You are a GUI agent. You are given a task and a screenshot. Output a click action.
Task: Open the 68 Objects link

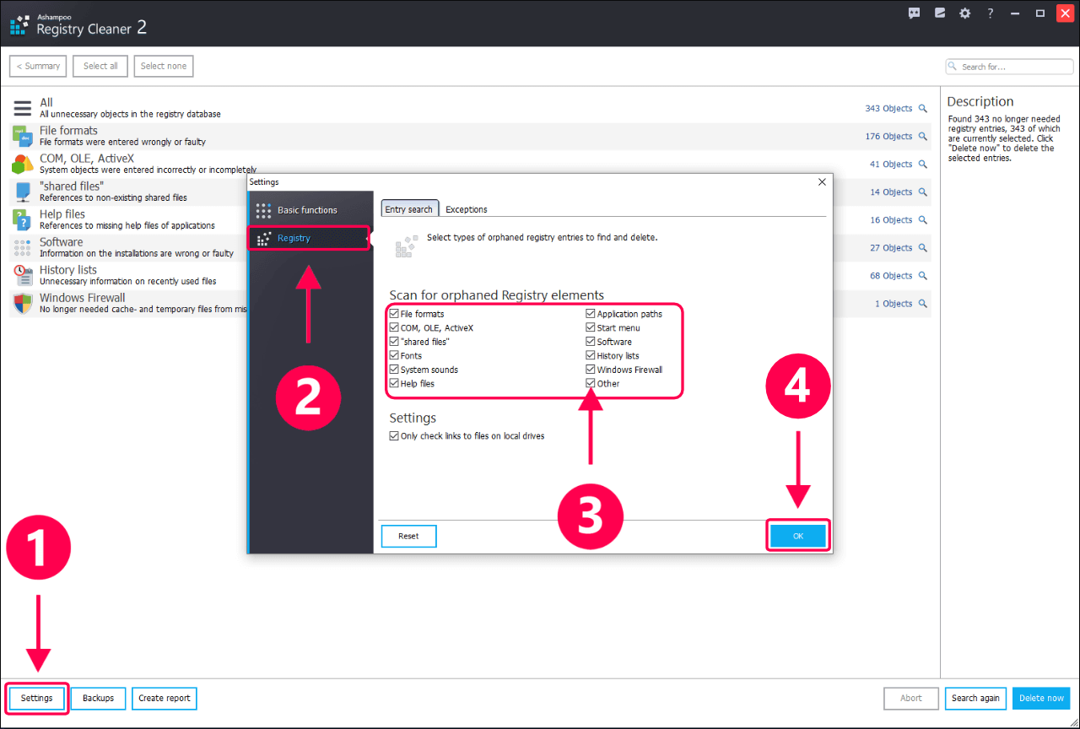pos(891,275)
